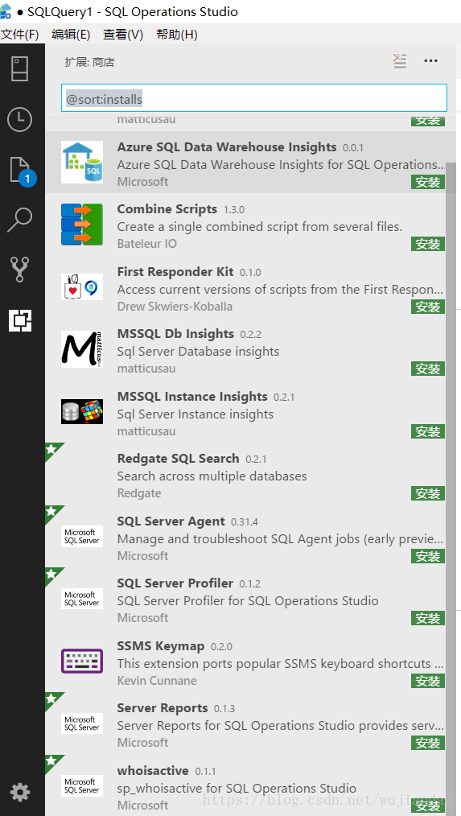Clear extensions input results icon
This screenshot has height=816, width=461.
click(x=400, y=61)
